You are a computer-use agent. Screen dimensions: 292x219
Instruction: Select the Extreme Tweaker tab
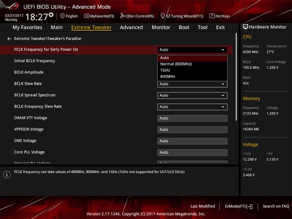[x=91, y=28]
